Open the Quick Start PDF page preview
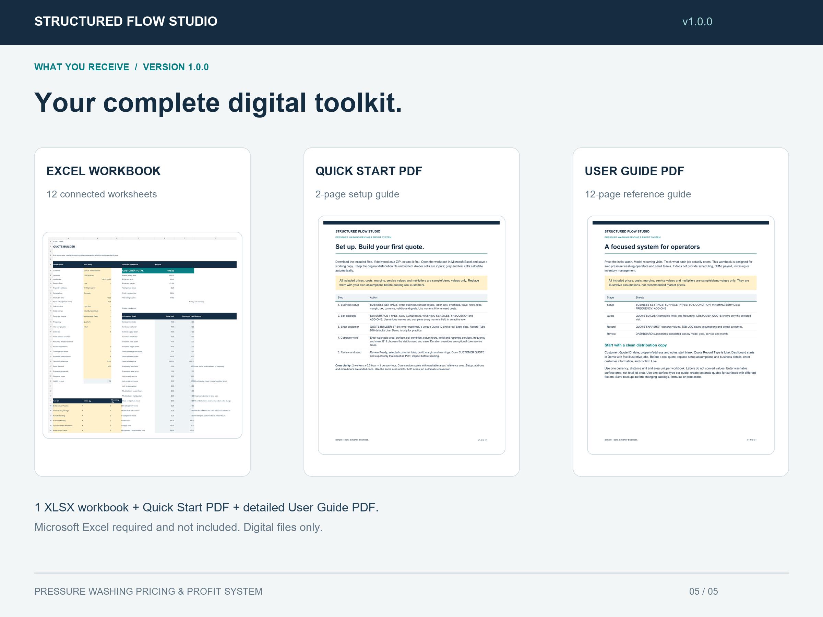 click(411, 335)
